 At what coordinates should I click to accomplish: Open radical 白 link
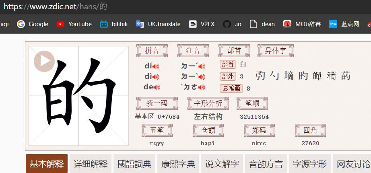click(x=243, y=64)
